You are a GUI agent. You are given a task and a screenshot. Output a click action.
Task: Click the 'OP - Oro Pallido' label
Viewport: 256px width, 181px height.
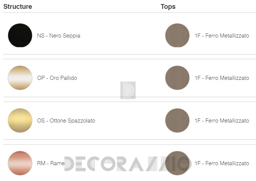[57, 78]
